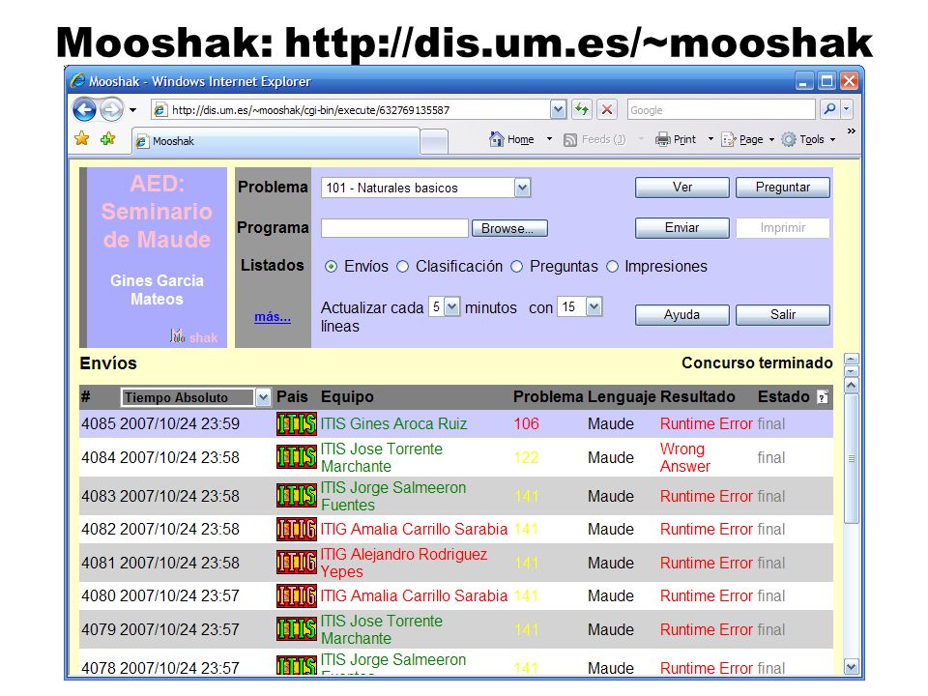
Task: Open the más... link
Action: tap(273, 317)
